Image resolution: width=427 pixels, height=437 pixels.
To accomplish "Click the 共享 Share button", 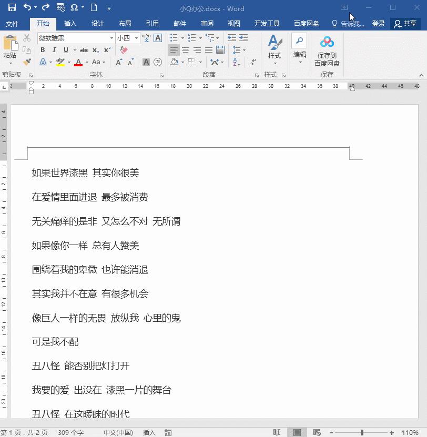I will [x=405, y=24].
